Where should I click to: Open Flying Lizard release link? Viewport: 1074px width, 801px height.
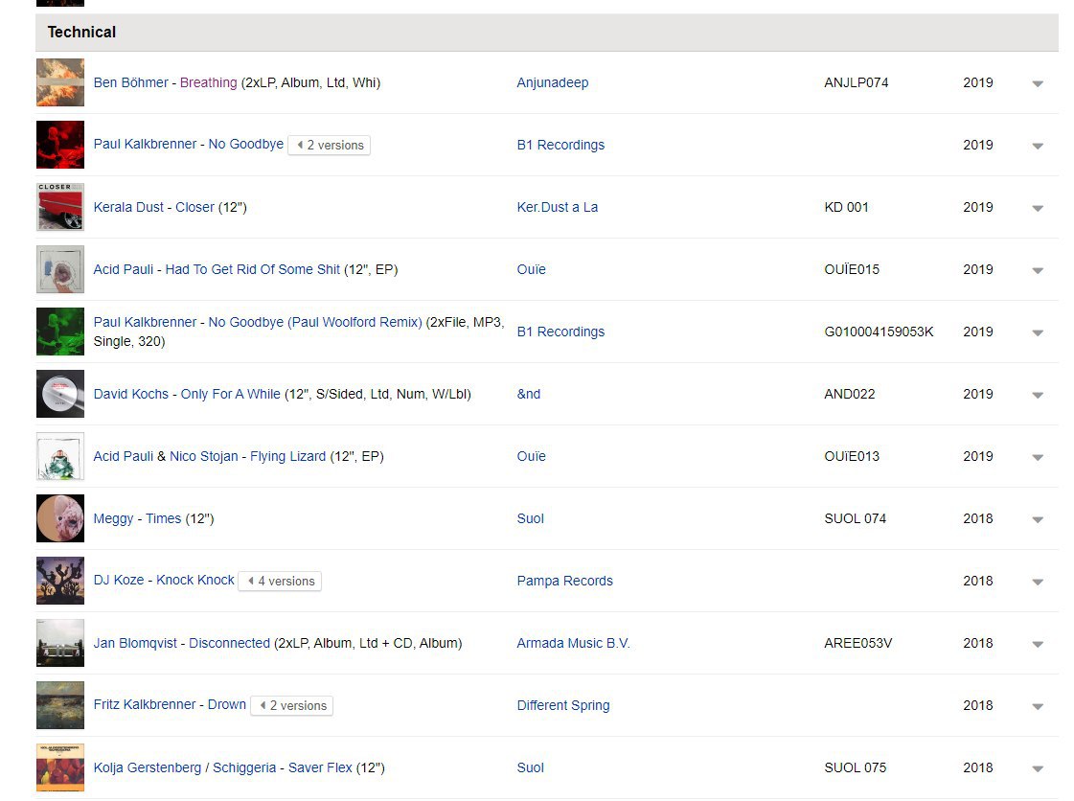[288, 457]
